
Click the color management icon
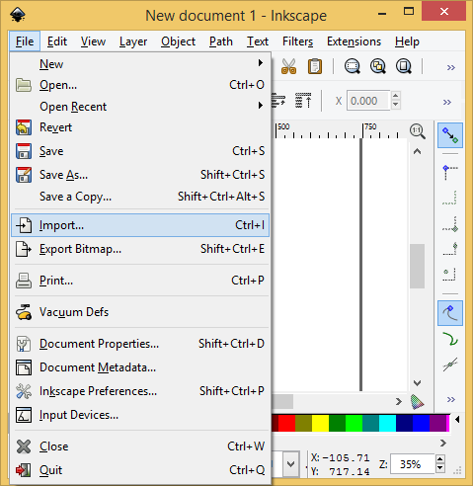(x=417, y=402)
